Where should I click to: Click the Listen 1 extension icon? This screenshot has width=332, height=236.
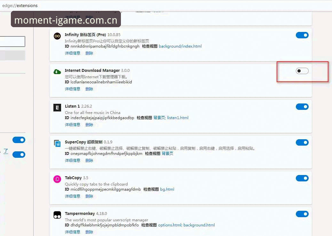pos(57,108)
